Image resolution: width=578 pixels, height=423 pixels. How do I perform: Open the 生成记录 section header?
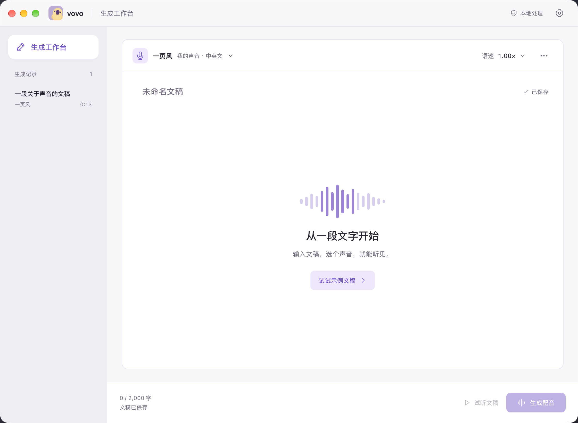coord(53,74)
